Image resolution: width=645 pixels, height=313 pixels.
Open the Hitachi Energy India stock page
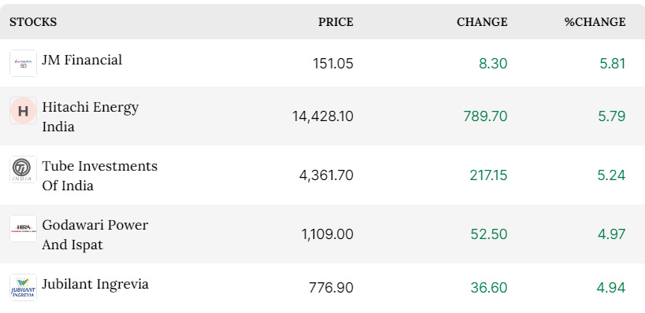[x=90, y=116]
